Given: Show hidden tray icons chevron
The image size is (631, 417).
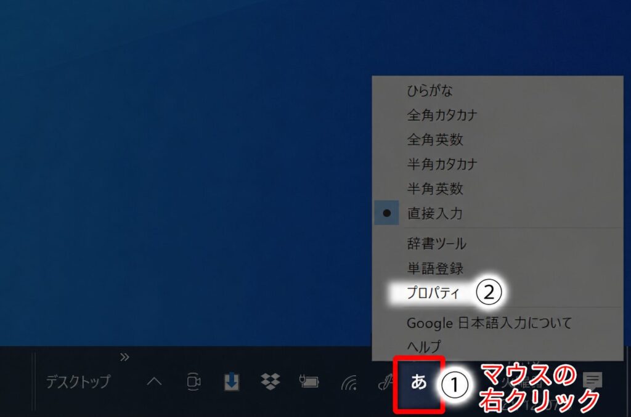Looking at the screenshot, I should point(154,382).
